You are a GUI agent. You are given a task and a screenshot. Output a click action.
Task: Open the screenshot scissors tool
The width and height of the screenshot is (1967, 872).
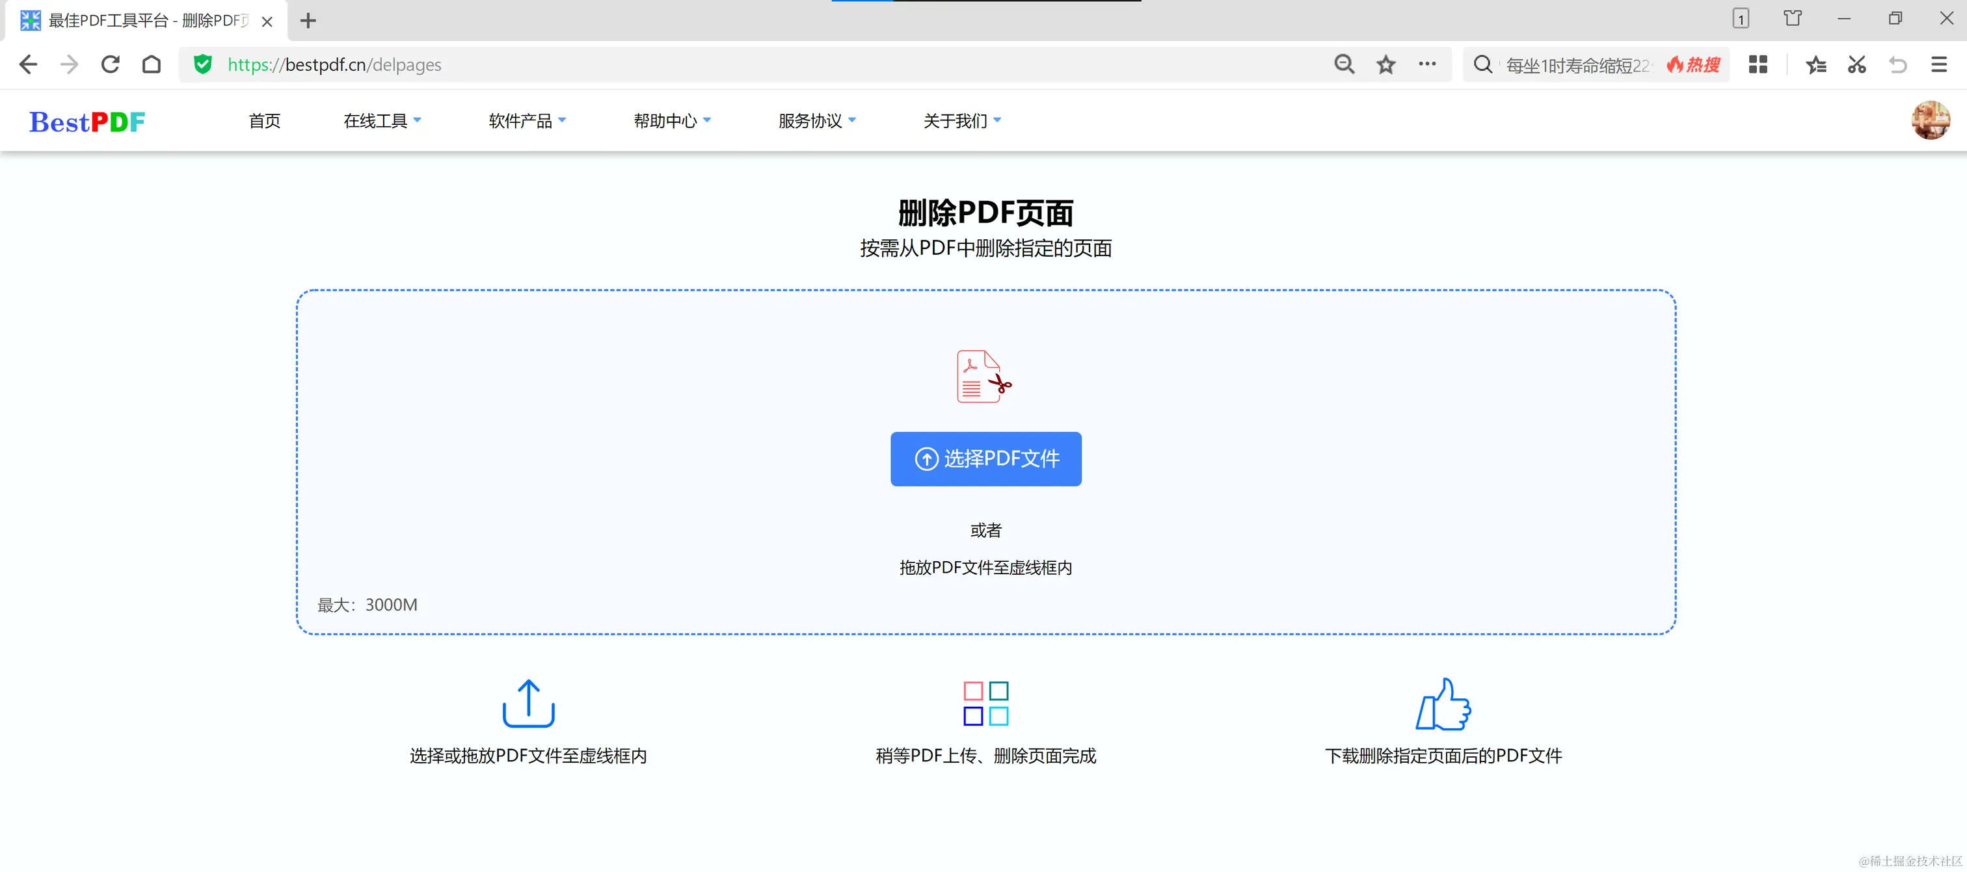(x=1857, y=65)
